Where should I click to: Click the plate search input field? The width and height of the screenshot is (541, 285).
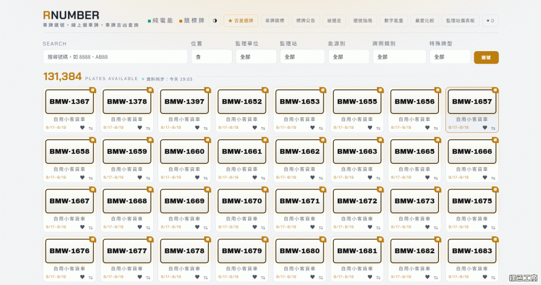[x=115, y=57]
